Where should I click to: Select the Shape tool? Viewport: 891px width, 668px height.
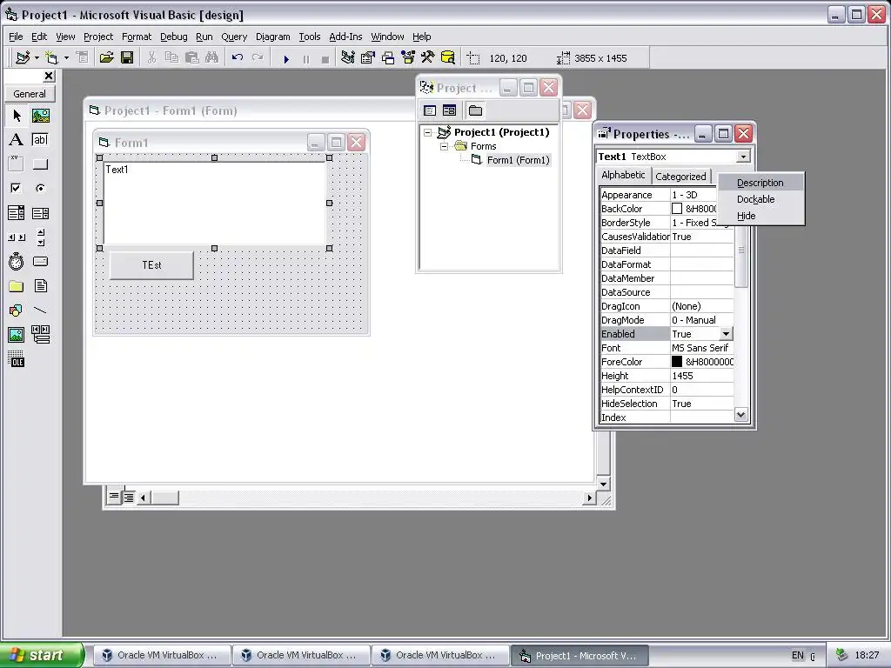(17, 311)
